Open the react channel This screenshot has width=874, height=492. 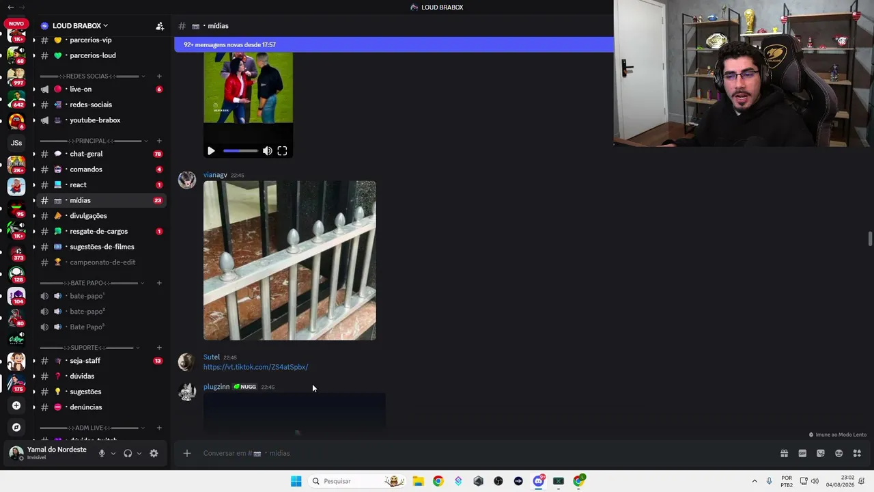(x=101, y=185)
